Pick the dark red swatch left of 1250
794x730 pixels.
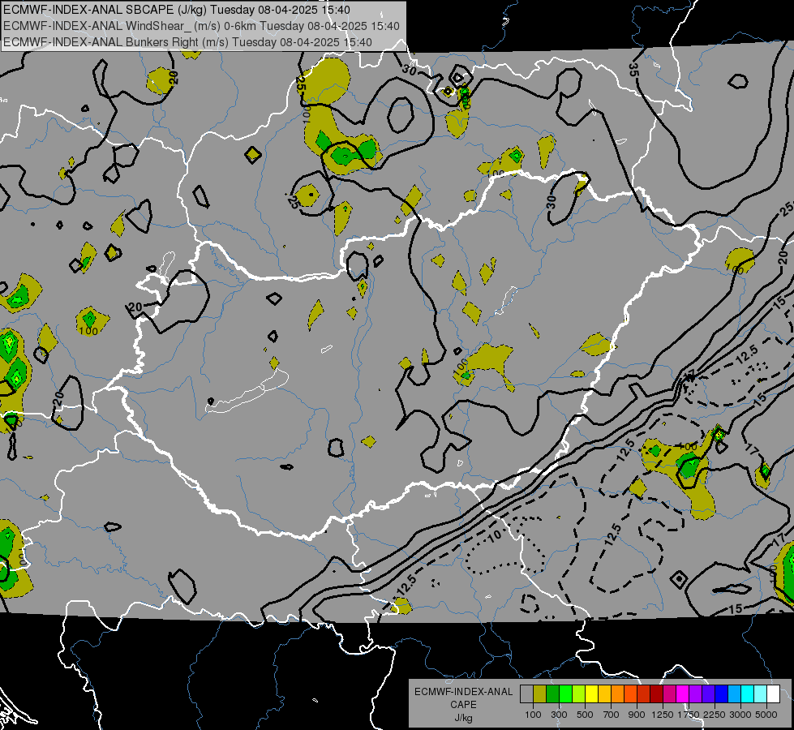pos(657,693)
